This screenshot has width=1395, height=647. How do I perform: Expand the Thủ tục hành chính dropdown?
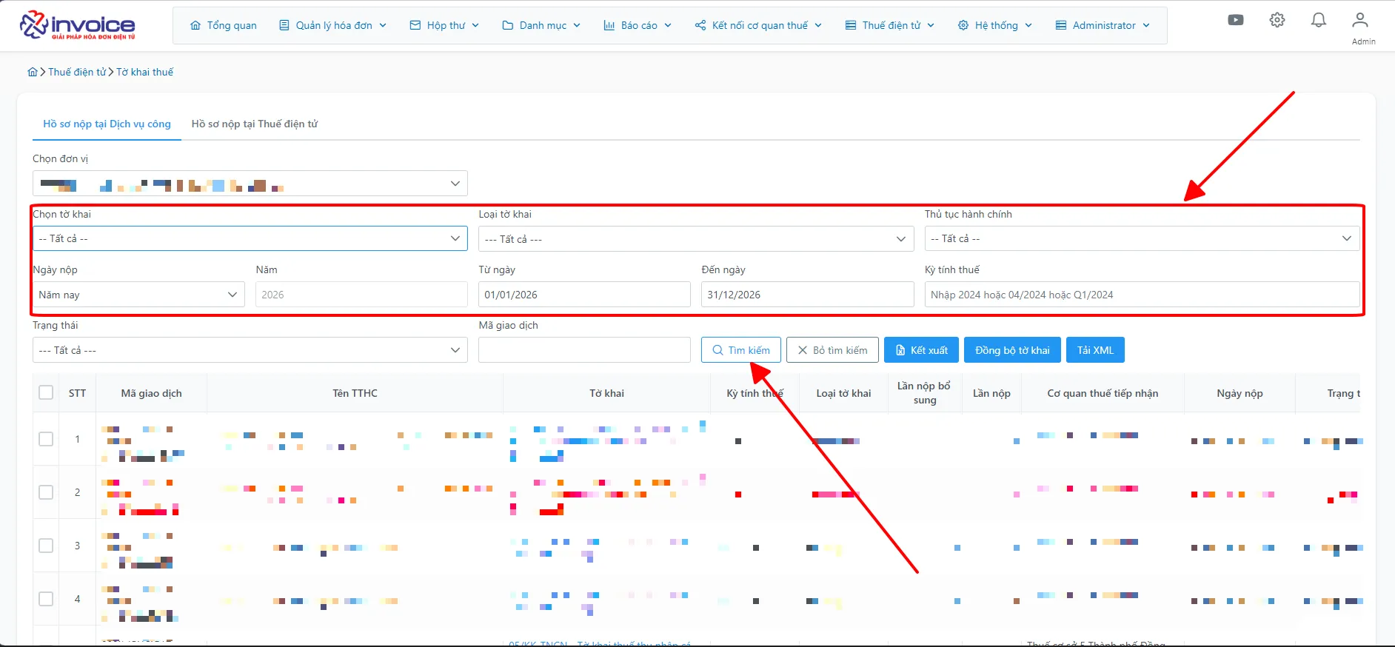click(1142, 238)
